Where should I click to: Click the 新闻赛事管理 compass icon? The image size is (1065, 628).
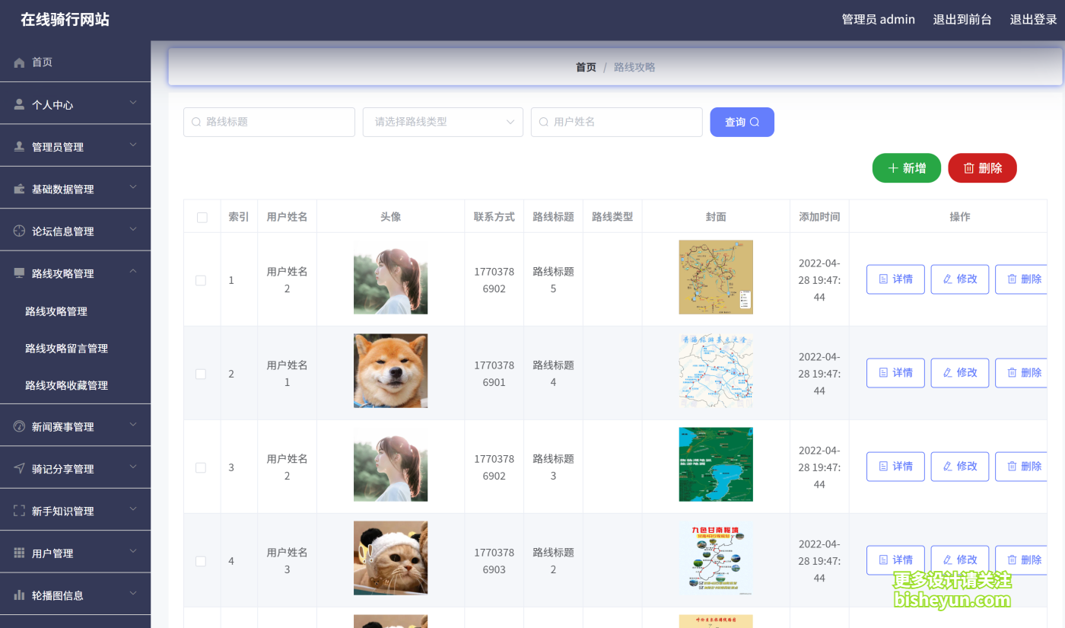[17, 425]
